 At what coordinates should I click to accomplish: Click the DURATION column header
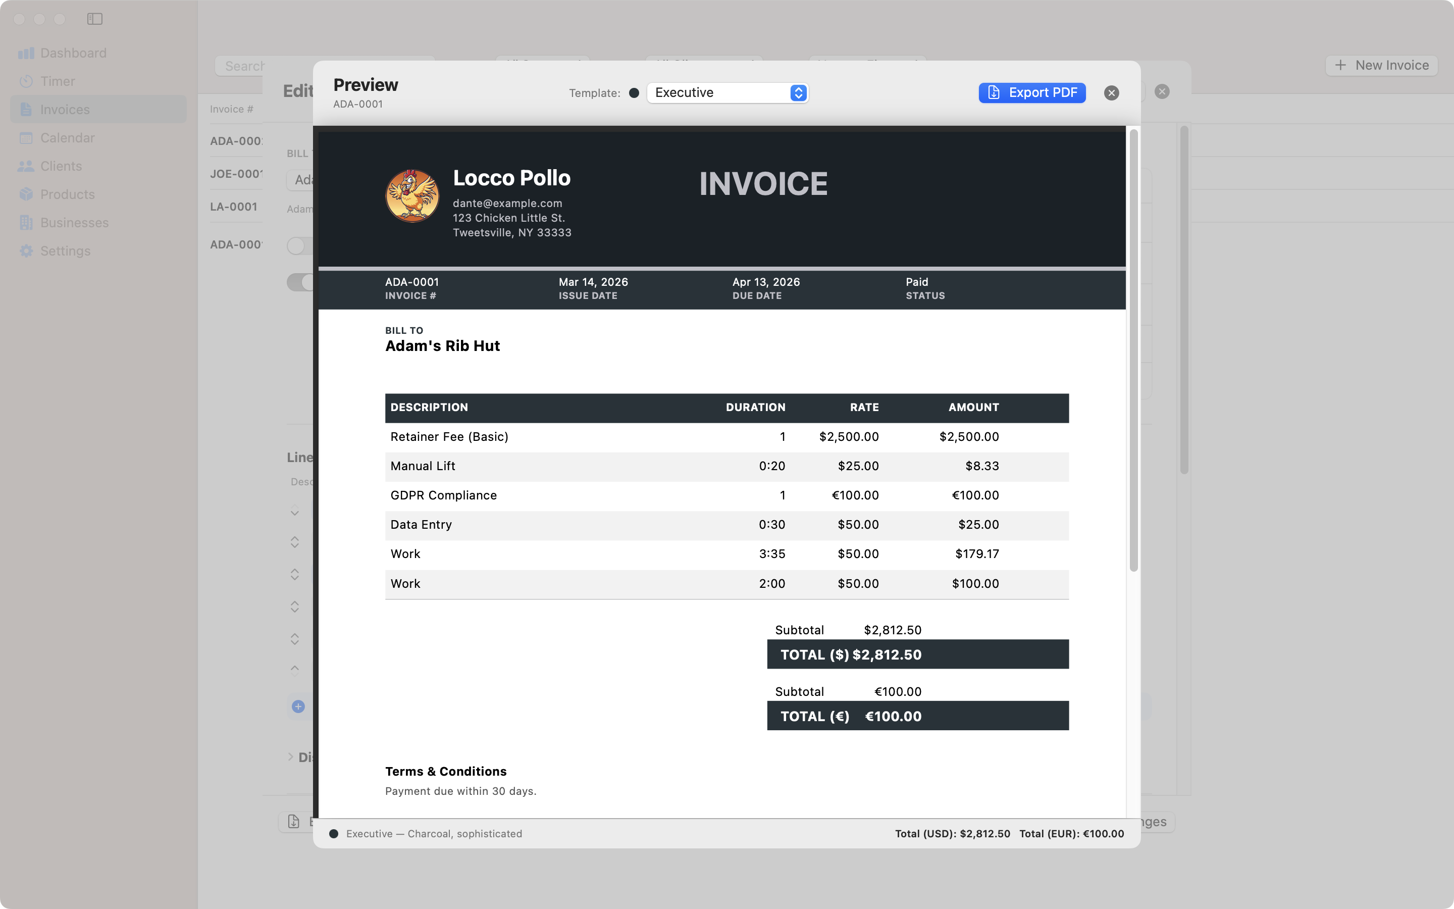click(x=756, y=407)
